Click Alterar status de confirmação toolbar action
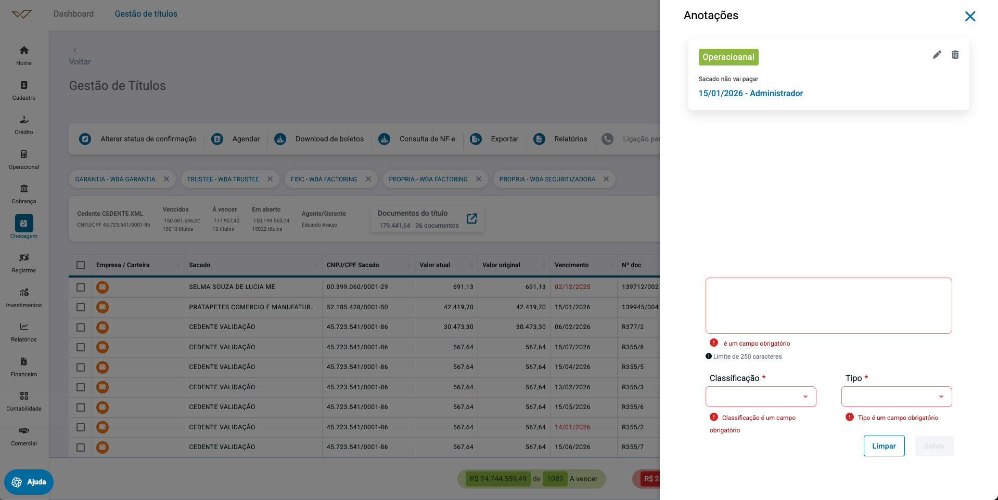This screenshot has height=500, width=998. (x=138, y=139)
